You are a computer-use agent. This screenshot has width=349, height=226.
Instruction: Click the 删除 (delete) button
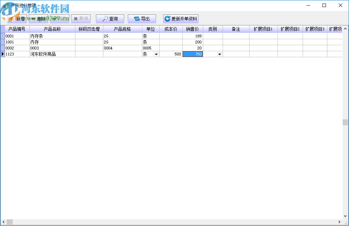38,19
